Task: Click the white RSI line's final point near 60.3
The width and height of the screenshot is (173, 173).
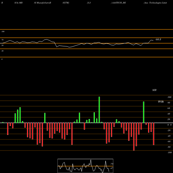Action: pyautogui.click(x=153, y=40)
